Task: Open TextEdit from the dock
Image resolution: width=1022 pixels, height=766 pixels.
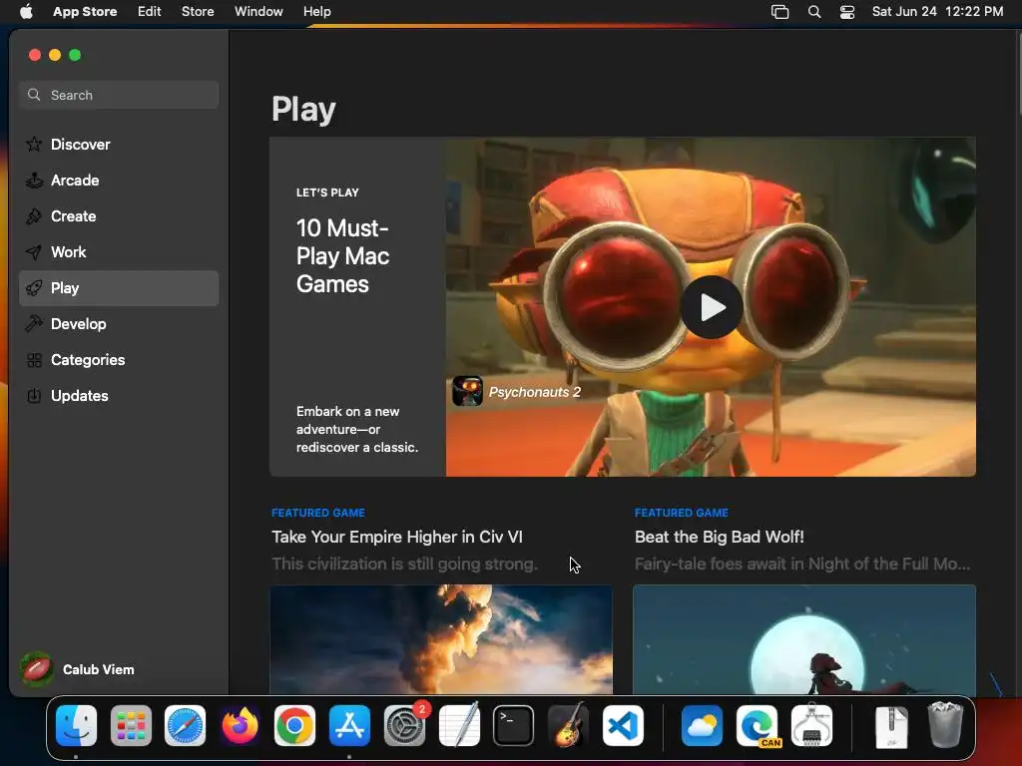Action: 459,725
